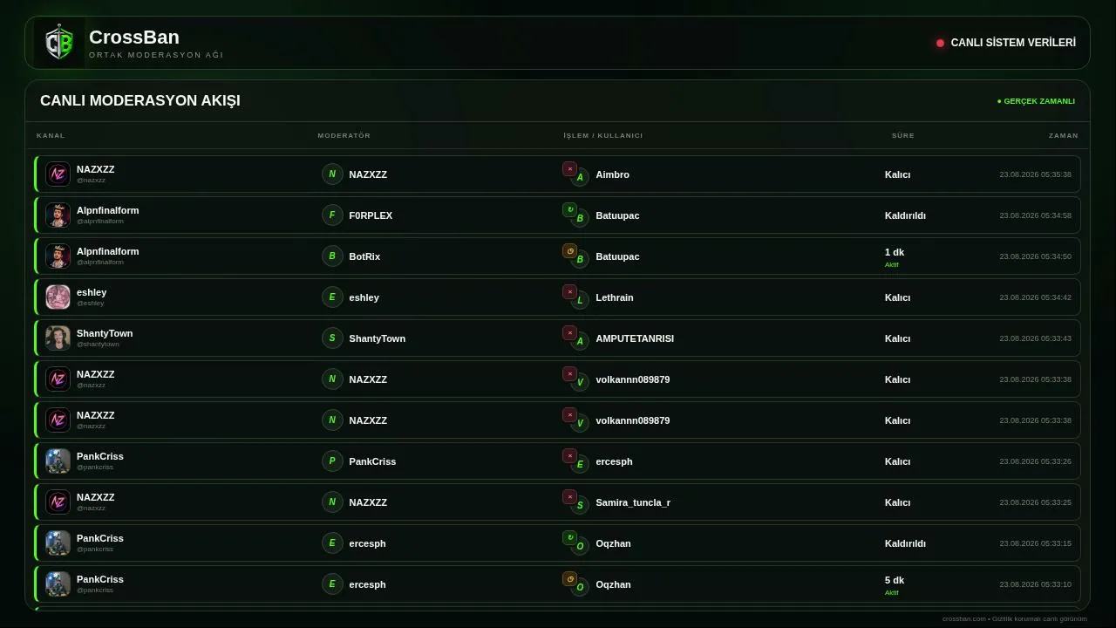Click the F0RPLEX moderator avatar badge
The height and width of the screenshot is (628, 1116).
(332, 215)
